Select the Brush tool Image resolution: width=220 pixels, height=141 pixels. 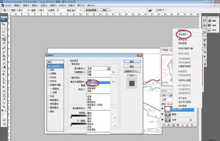(4, 52)
